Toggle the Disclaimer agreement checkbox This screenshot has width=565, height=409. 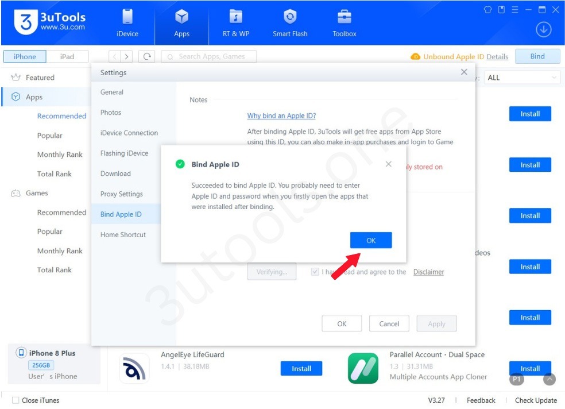(315, 272)
